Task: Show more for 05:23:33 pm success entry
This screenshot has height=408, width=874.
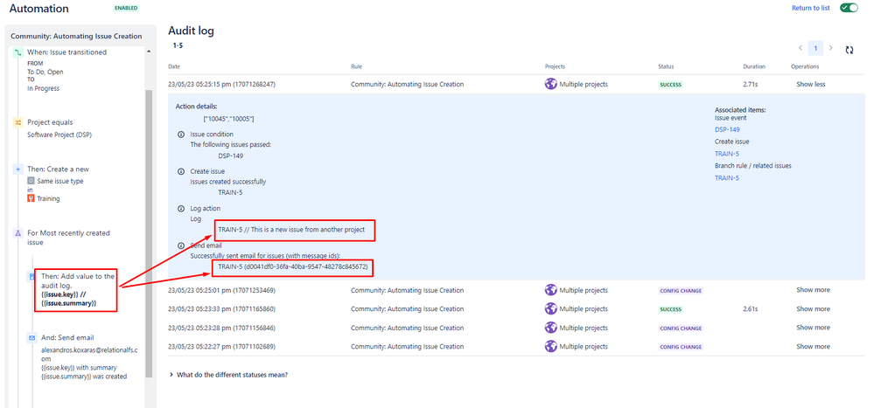Action: [813, 309]
